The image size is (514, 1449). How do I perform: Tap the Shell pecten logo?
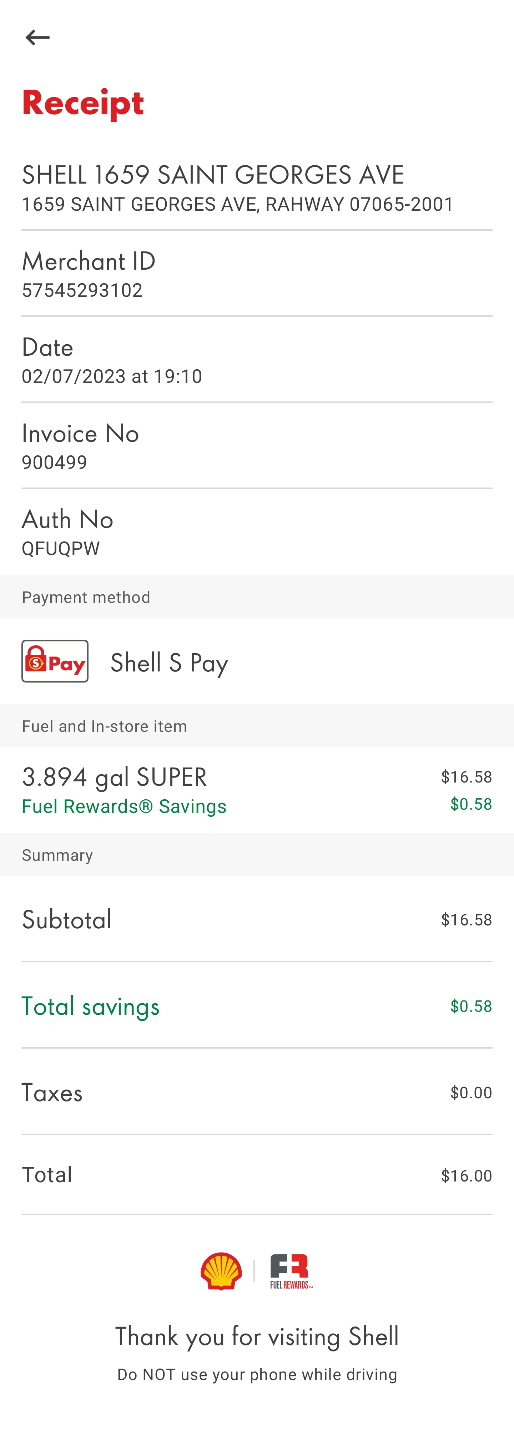pyautogui.click(x=221, y=1271)
